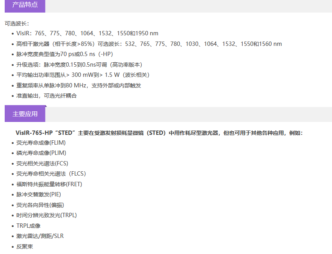Click the bold VisIR-765-HP STED description
This screenshot has height=254, width=332.
tap(159, 133)
